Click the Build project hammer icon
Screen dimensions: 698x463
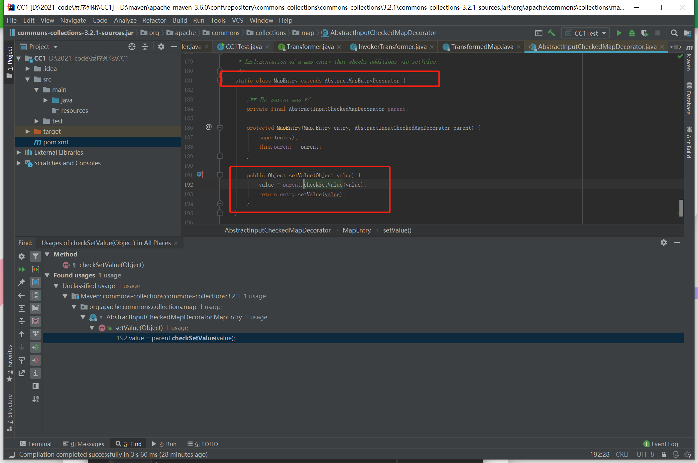[x=551, y=33]
